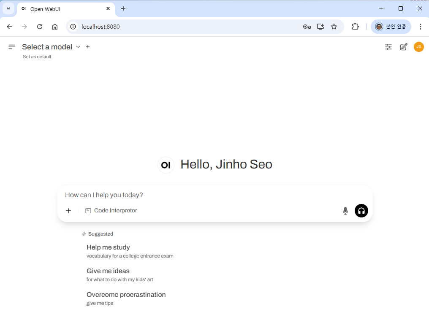This screenshot has width=429, height=323.
Task: Start voice dictation with microphone icon
Action: click(345, 211)
